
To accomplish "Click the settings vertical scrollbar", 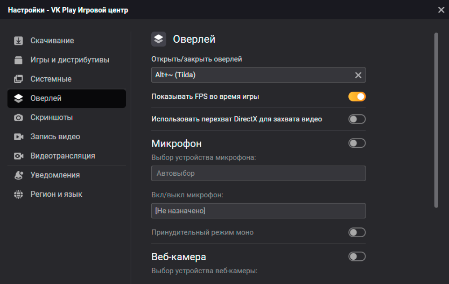I will 436,120.
